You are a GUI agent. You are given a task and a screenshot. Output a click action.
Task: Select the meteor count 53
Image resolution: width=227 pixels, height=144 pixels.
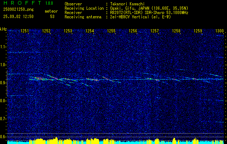[x=52, y=17]
